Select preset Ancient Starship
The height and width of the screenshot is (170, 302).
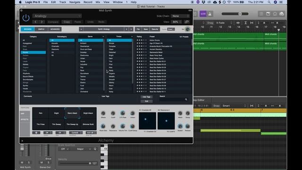156,49
